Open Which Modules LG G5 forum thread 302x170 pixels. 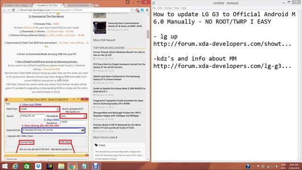click(119, 53)
